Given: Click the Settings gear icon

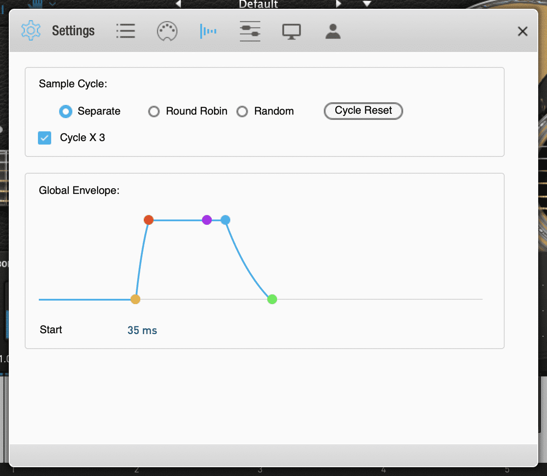Looking at the screenshot, I should 31,31.
